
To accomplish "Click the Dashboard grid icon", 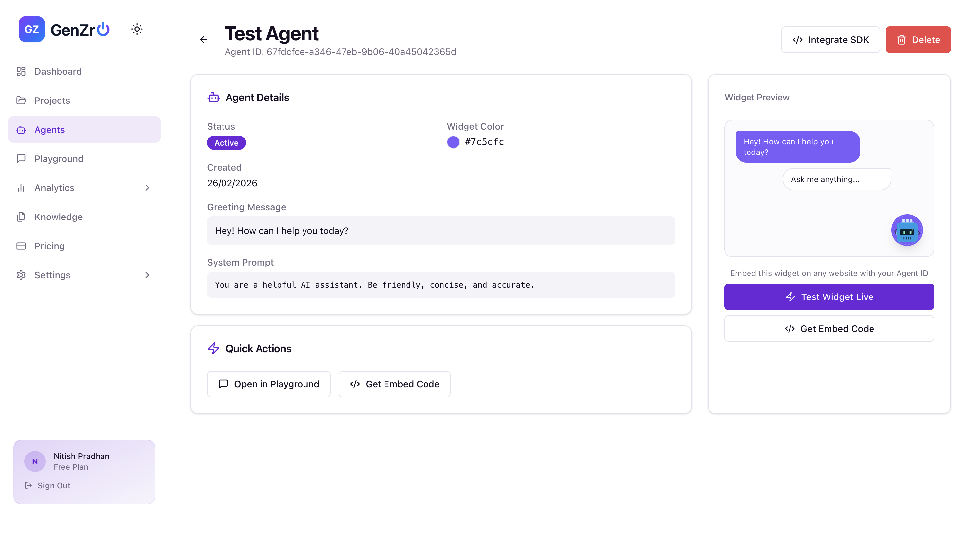I will coord(21,71).
